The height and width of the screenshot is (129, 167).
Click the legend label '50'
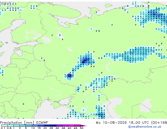[81, 128]
